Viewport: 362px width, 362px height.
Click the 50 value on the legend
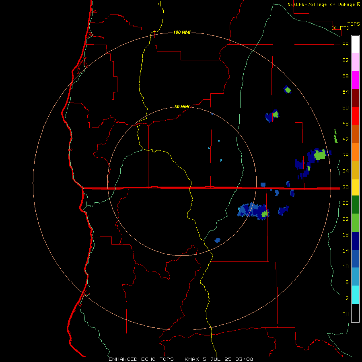pyautogui.click(x=346, y=108)
